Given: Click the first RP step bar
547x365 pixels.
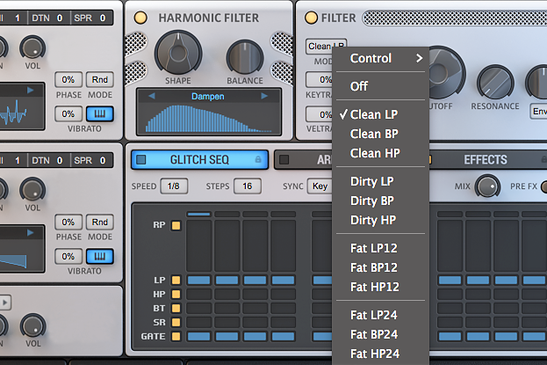Looking at the screenshot, I should [x=198, y=245].
